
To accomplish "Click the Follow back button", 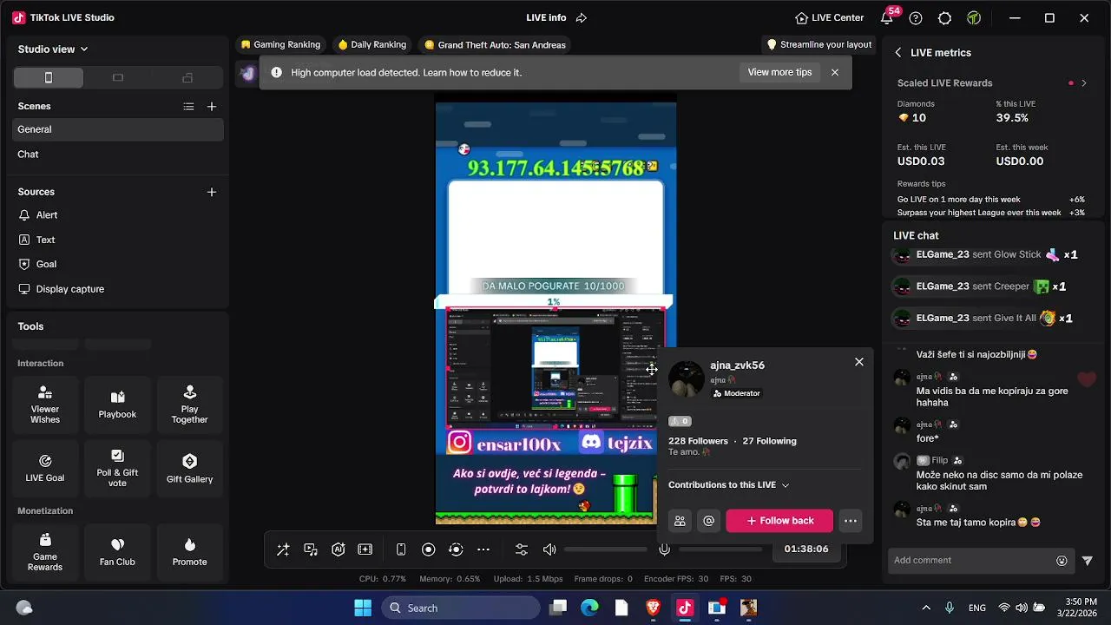I will (779, 521).
